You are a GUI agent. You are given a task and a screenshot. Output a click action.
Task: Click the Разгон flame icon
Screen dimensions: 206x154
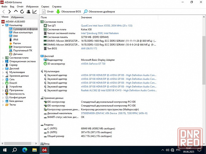11,43
